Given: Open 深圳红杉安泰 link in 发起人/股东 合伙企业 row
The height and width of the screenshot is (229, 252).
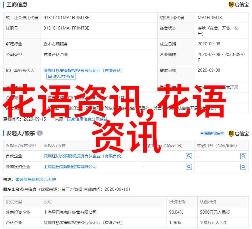Looking at the screenshot, I should point(83,156).
